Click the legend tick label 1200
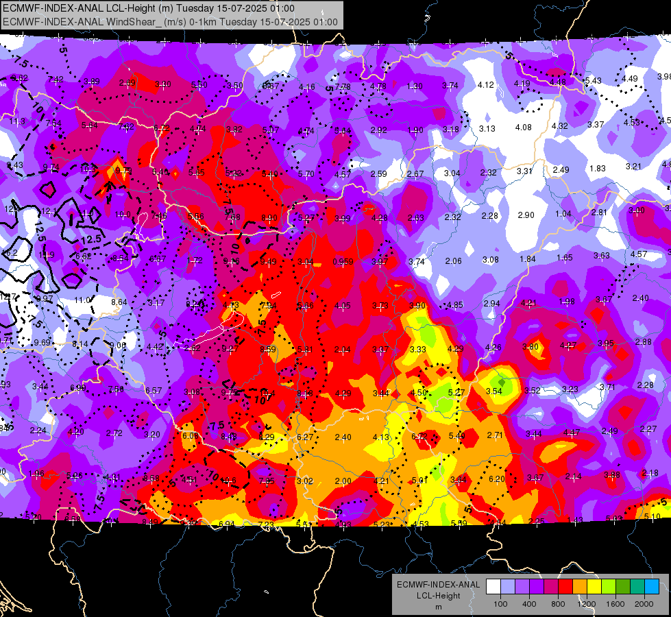The width and height of the screenshot is (671, 617). [x=587, y=604]
